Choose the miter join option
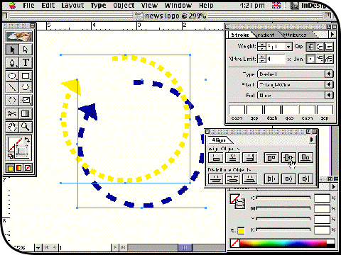This screenshot has height=255, width=341. 310,59
